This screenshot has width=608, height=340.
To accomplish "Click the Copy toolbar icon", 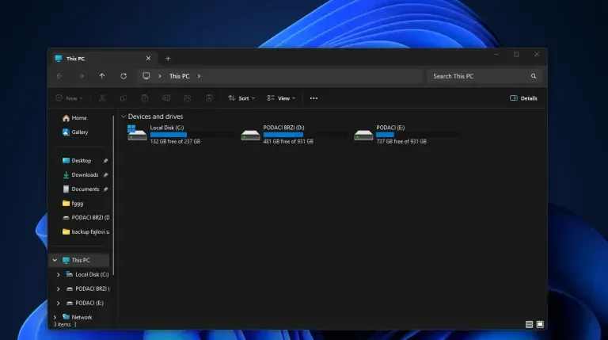I will pyautogui.click(x=123, y=98).
